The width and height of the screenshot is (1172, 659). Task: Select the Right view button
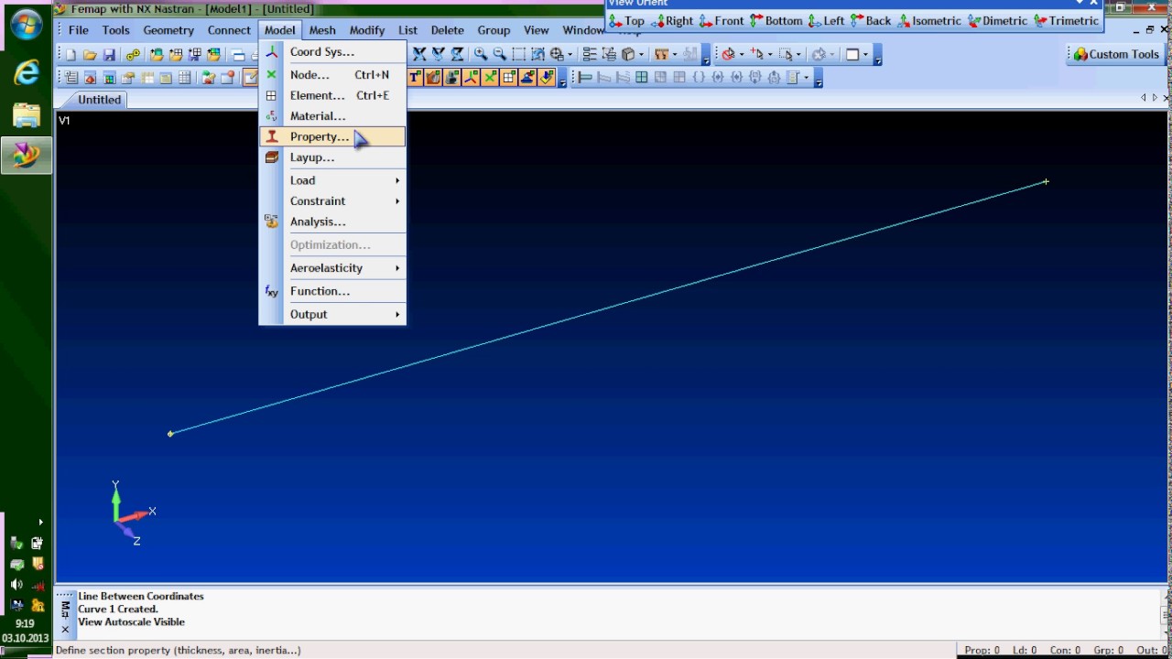pyautogui.click(x=672, y=21)
